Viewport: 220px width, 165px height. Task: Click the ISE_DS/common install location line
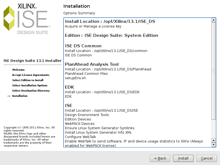coord(106,51)
